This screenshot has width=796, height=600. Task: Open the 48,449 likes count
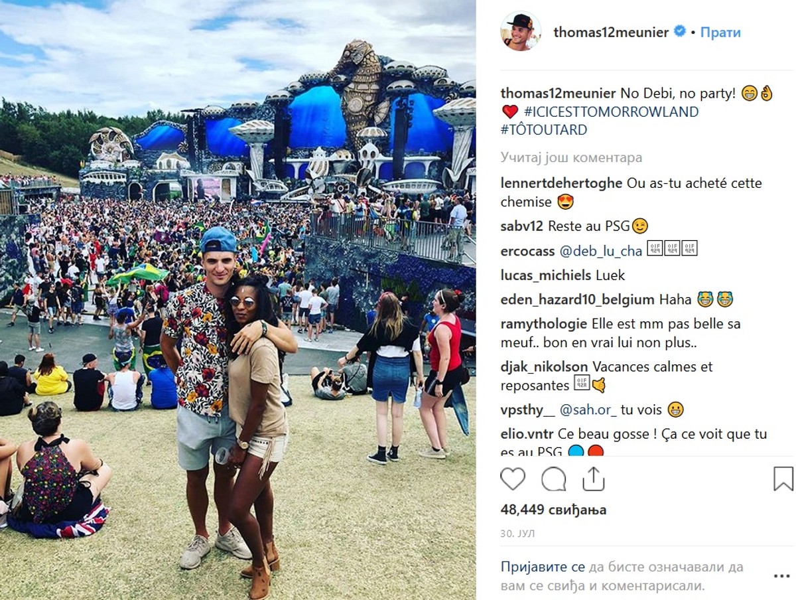click(x=553, y=510)
